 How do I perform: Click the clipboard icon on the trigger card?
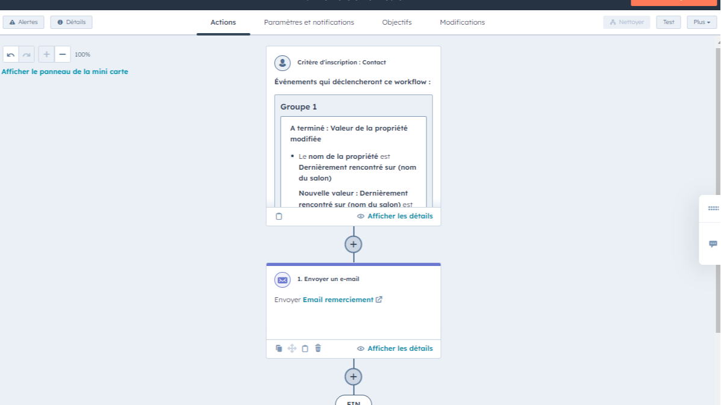click(x=279, y=215)
